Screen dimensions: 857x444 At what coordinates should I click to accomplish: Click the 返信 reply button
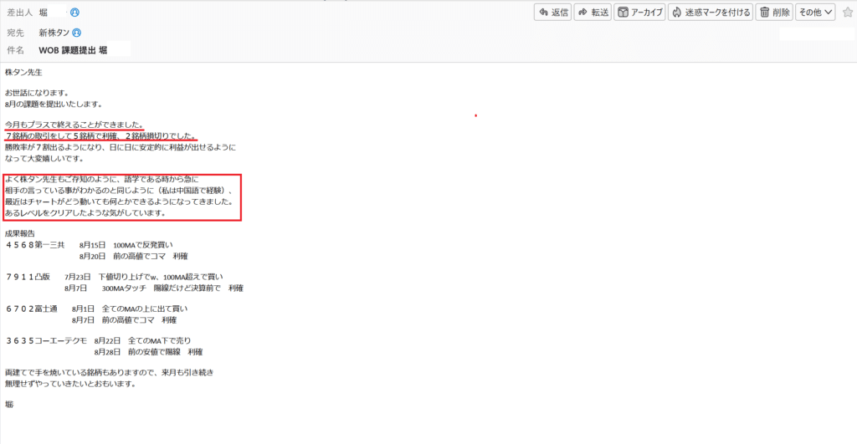click(x=554, y=13)
